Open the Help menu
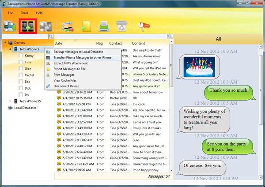The height and width of the screenshot is (187, 265). coord(39,13)
